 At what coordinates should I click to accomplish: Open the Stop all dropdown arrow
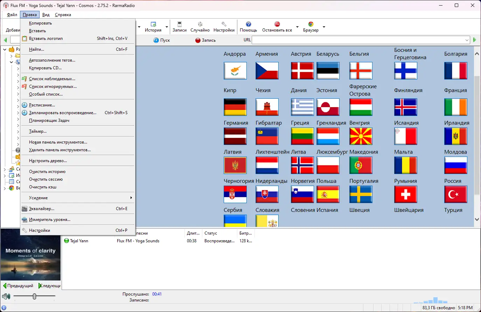[297, 27]
